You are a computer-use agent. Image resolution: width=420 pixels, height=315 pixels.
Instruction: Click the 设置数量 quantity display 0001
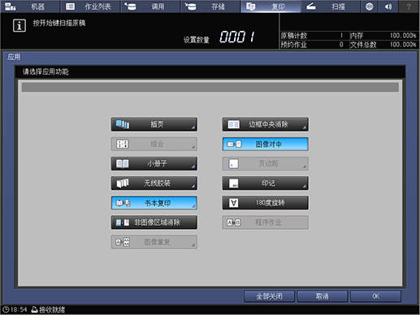click(237, 37)
